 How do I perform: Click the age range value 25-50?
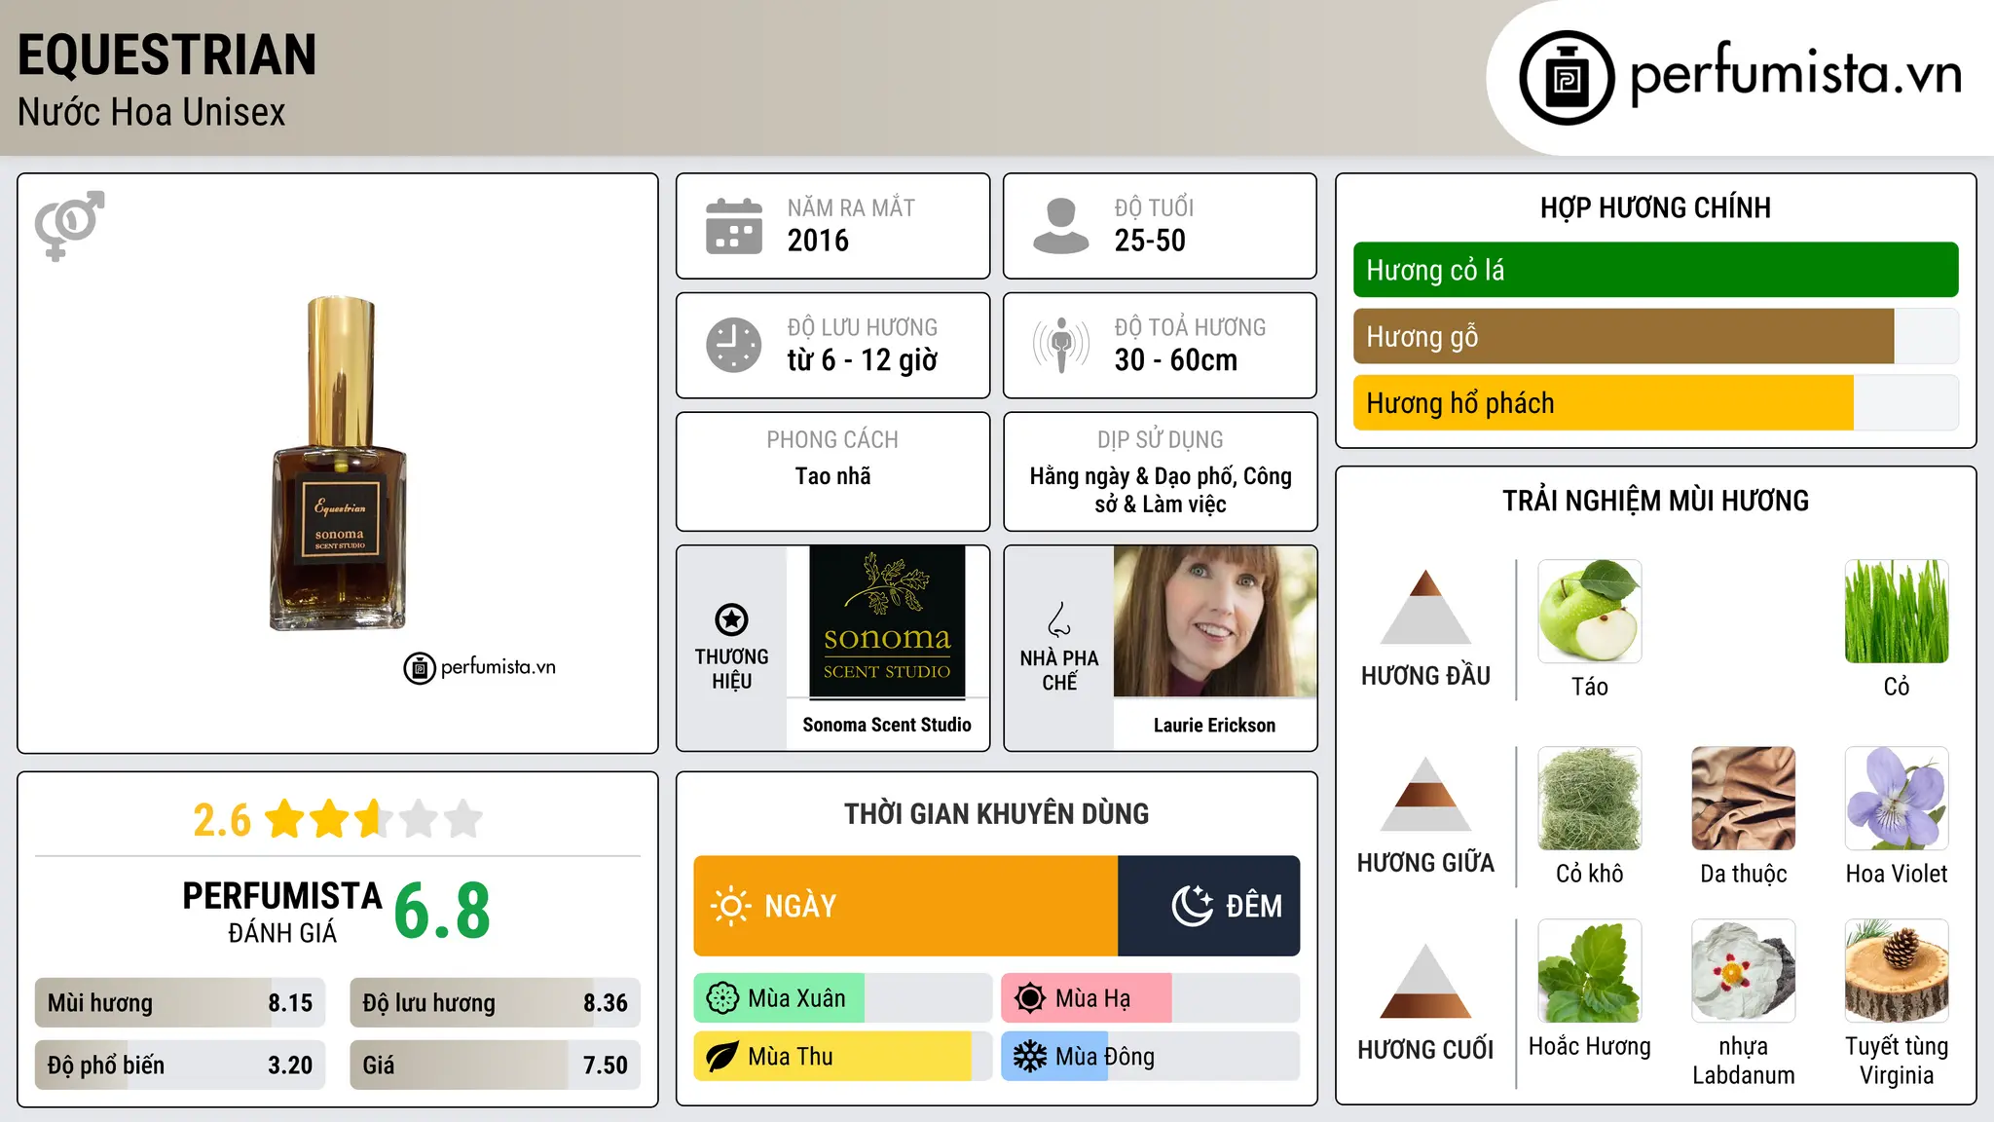(1150, 241)
